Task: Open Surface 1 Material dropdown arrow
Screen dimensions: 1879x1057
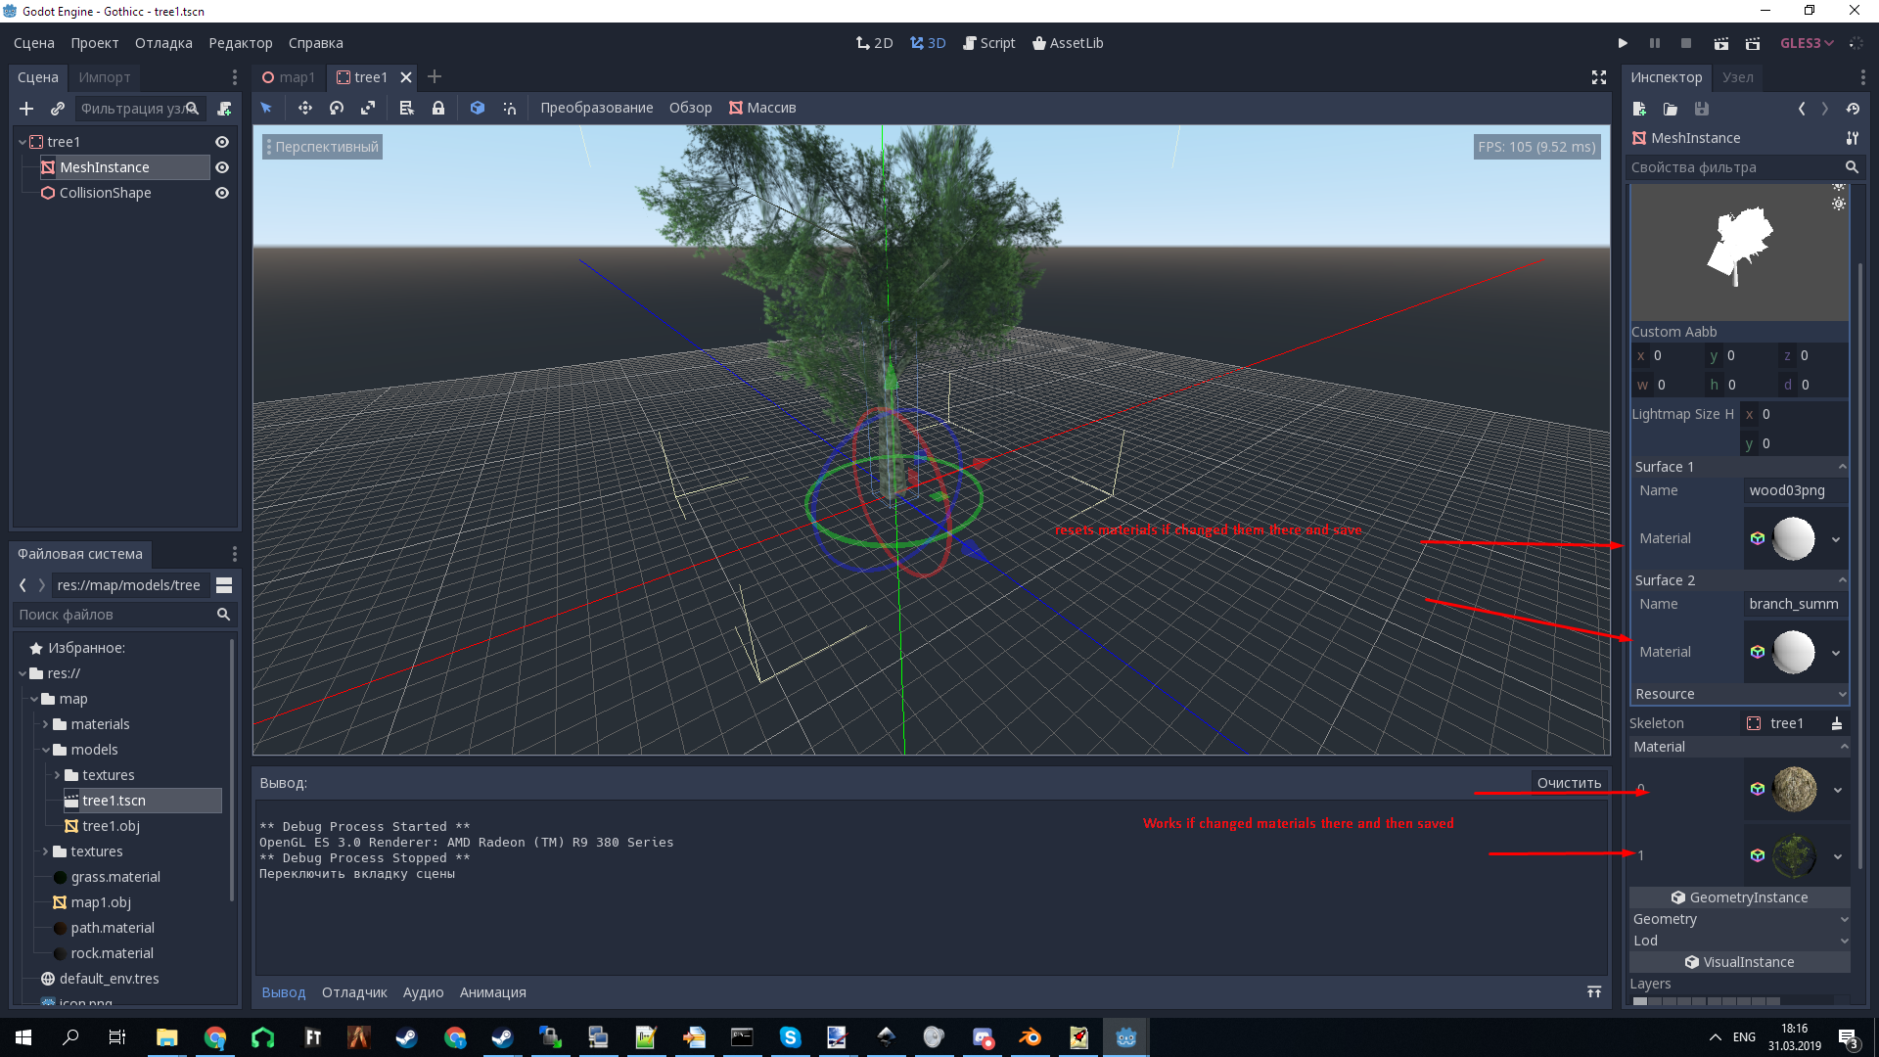Action: point(1836,539)
